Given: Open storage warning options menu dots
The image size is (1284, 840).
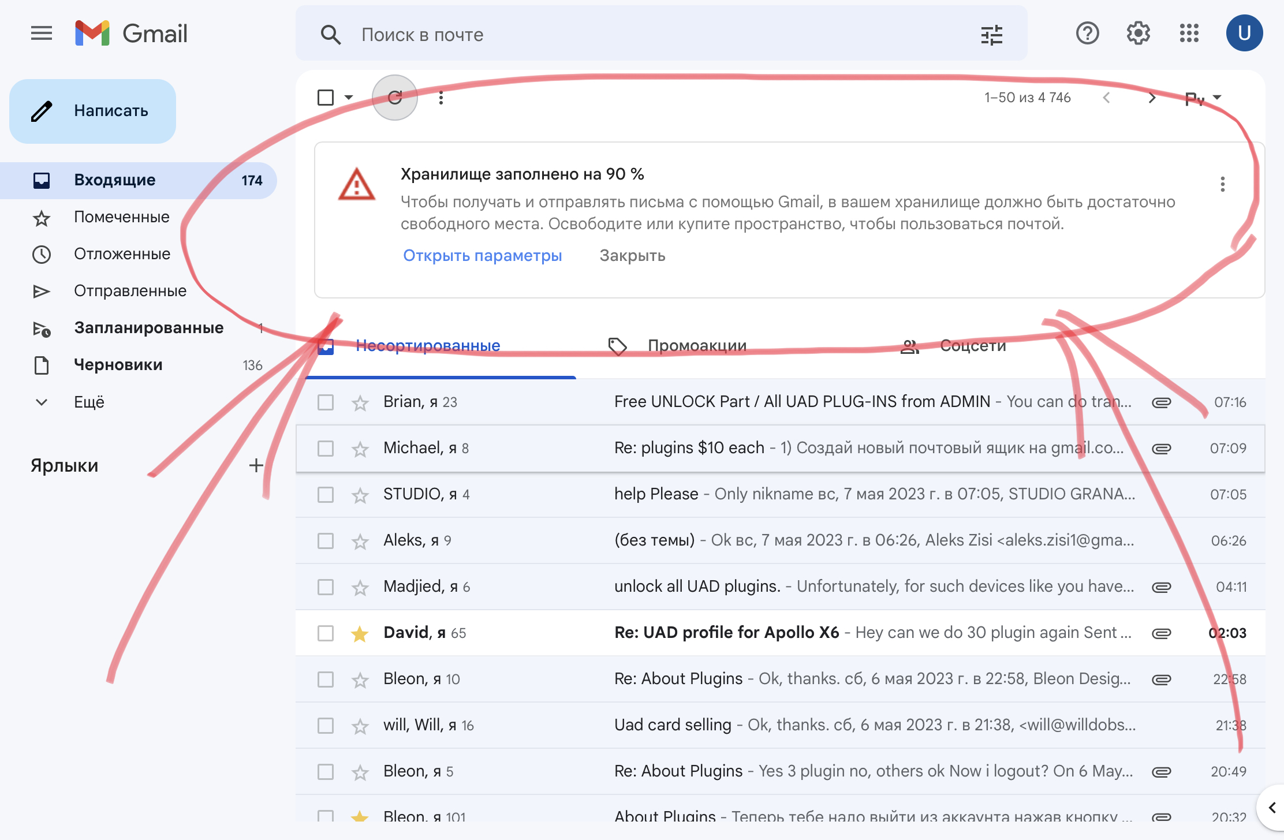Looking at the screenshot, I should (x=1222, y=184).
